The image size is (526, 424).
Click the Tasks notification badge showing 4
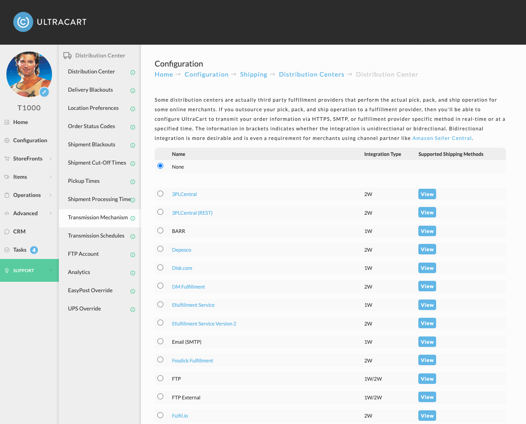coord(34,250)
